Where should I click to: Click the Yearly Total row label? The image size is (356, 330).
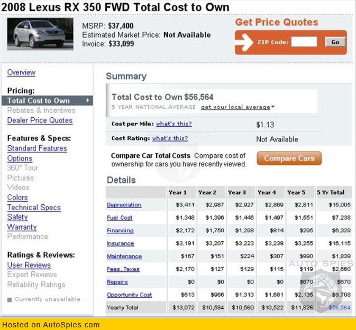point(123,308)
